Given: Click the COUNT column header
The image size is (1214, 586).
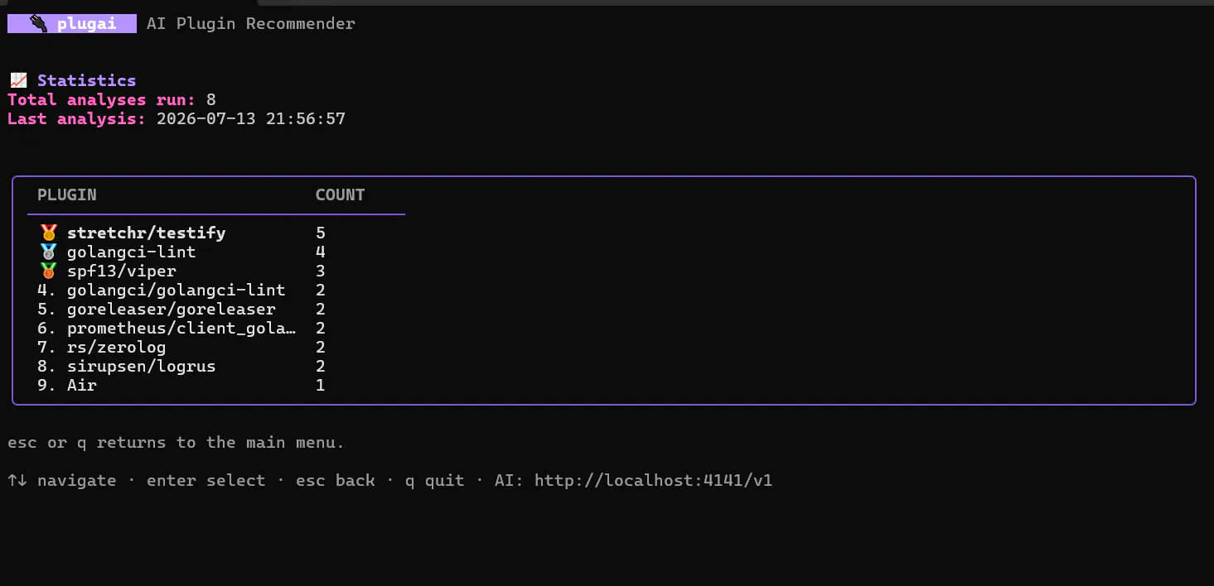Looking at the screenshot, I should pyautogui.click(x=341, y=195).
